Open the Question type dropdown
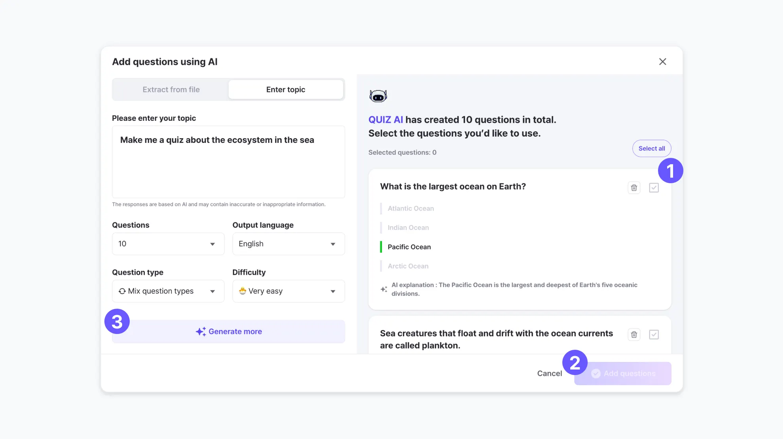The image size is (783, 439). pyautogui.click(x=168, y=291)
